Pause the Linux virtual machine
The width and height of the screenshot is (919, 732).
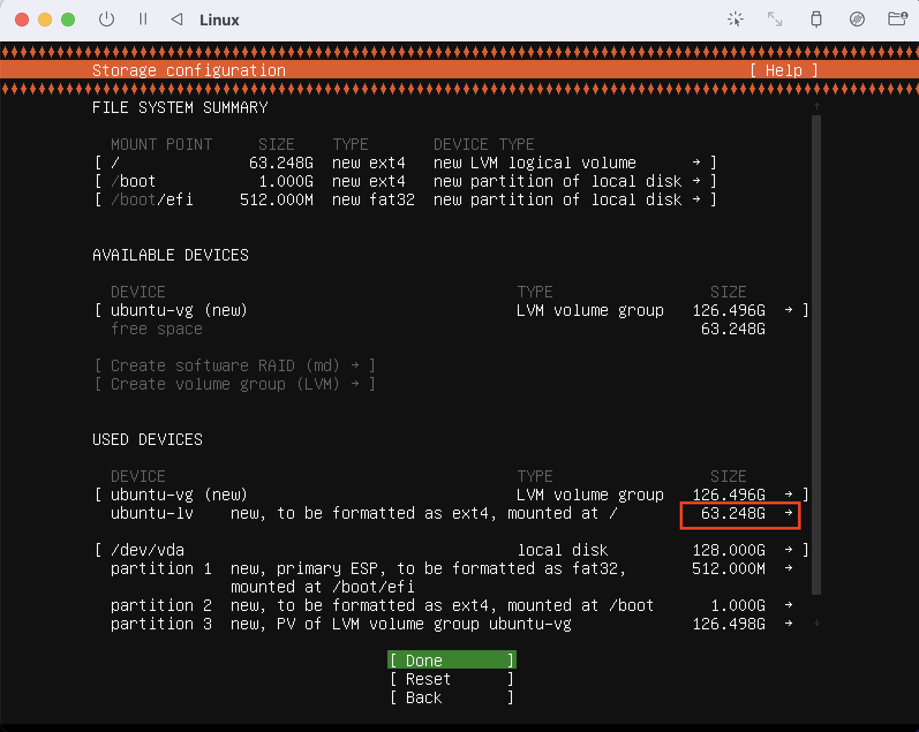[x=143, y=20]
